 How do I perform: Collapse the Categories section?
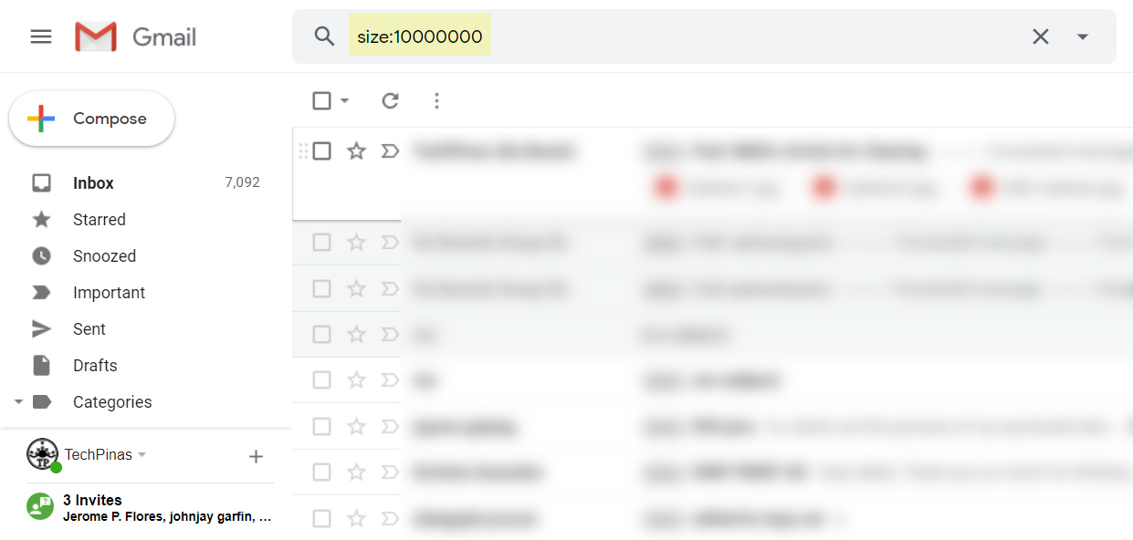coord(18,401)
